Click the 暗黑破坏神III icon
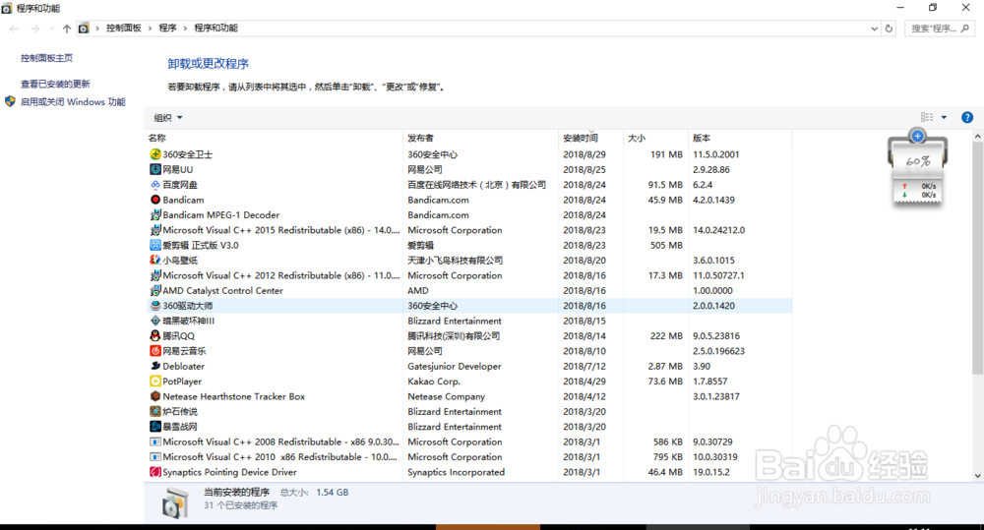Image resolution: width=984 pixels, height=530 pixels. point(155,321)
